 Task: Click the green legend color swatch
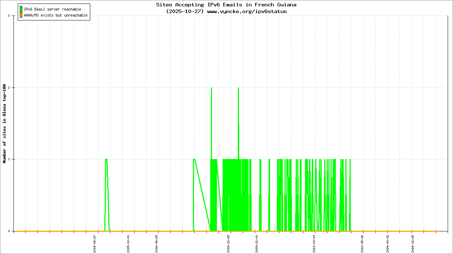click(x=21, y=9)
